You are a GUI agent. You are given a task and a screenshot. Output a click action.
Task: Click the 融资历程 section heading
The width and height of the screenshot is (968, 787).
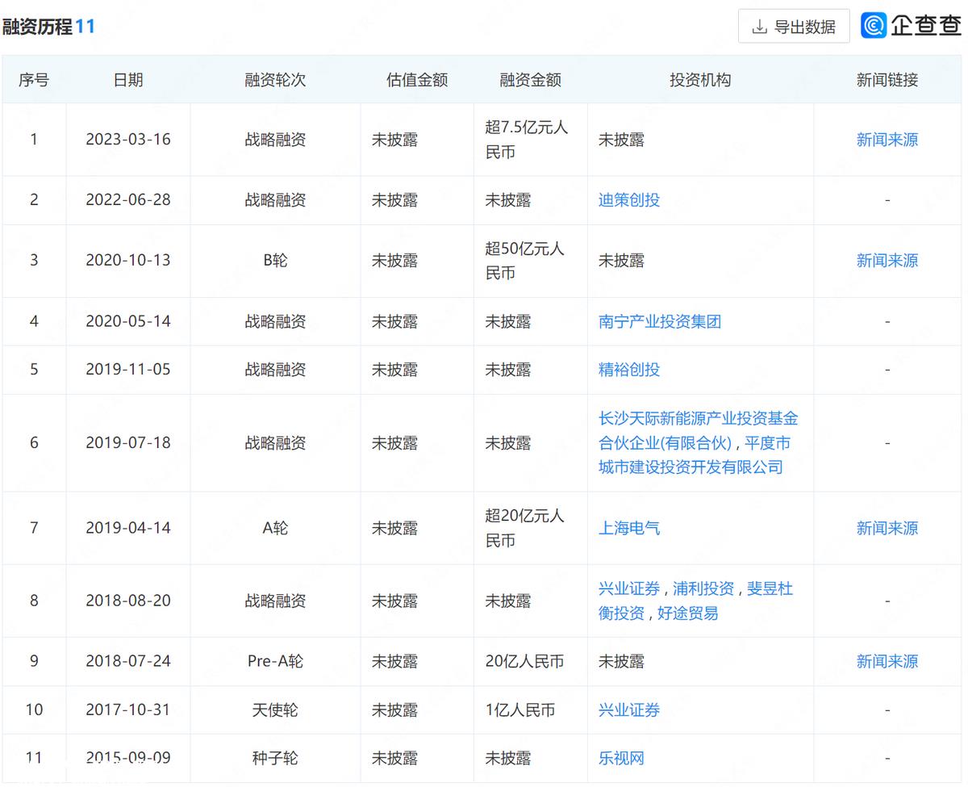36,27
